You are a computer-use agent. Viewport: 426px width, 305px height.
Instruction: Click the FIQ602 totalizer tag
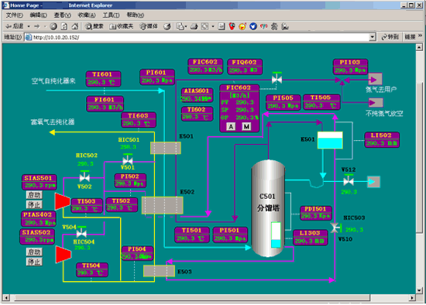(x=245, y=67)
